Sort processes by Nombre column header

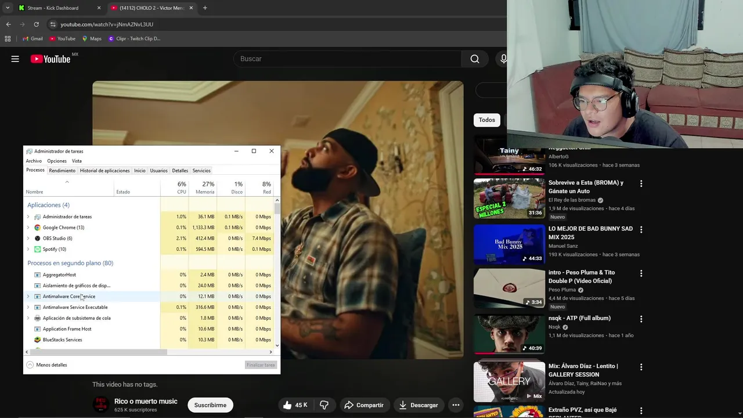tap(69, 187)
